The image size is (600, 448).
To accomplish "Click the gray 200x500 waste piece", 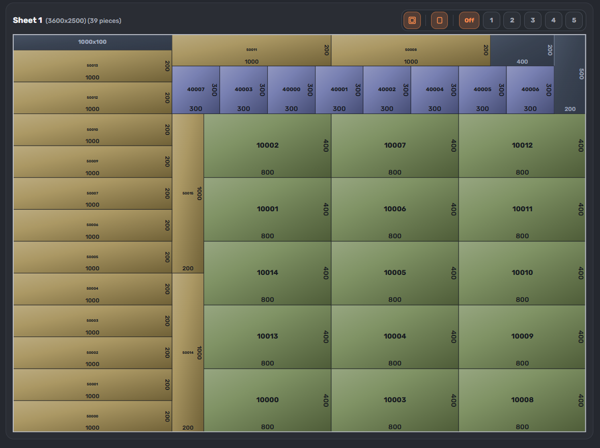I will pyautogui.click(x=569, y=74).
